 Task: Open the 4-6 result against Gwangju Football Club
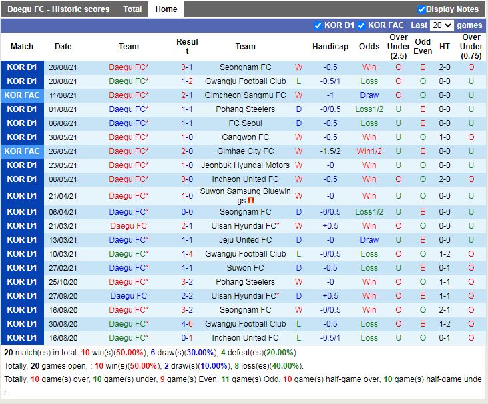[x=187, y=324]
